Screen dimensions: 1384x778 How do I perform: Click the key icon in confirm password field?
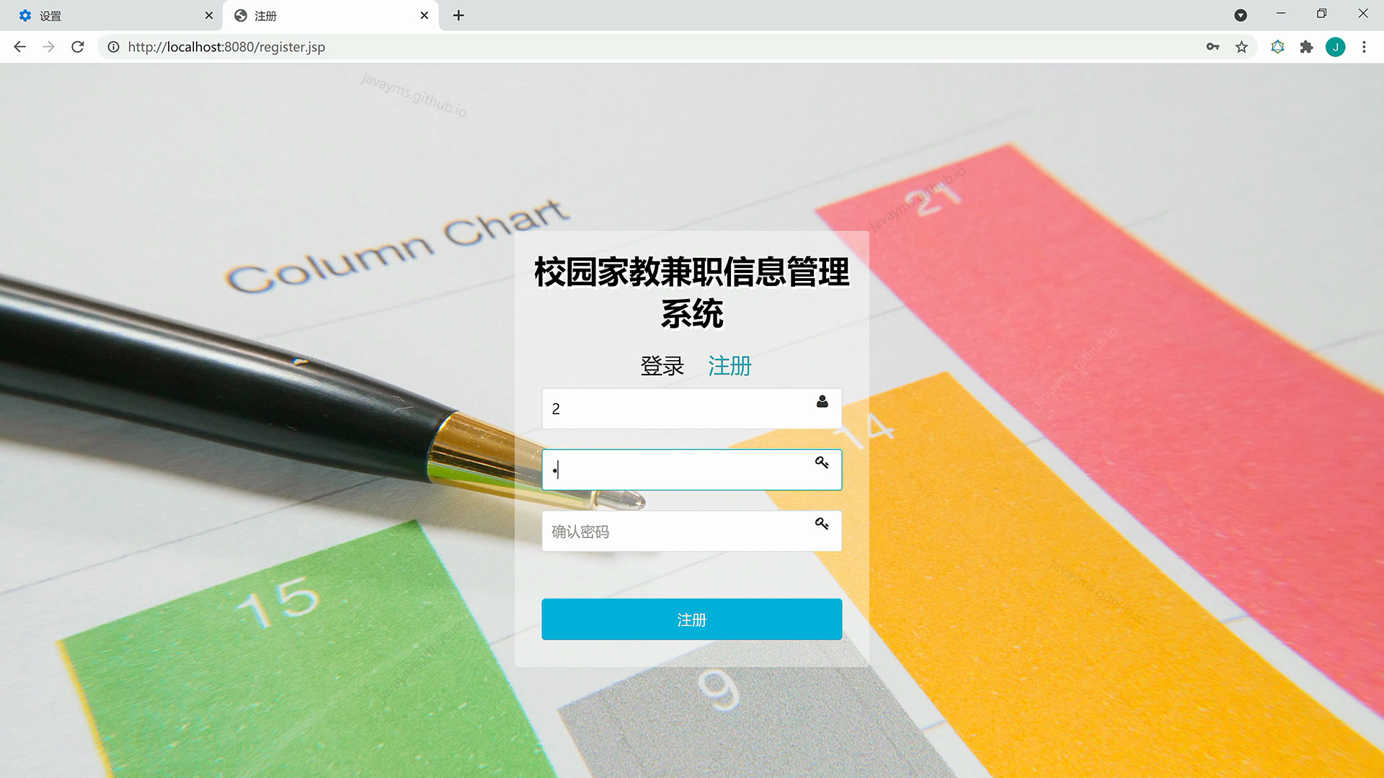(822, 524)
